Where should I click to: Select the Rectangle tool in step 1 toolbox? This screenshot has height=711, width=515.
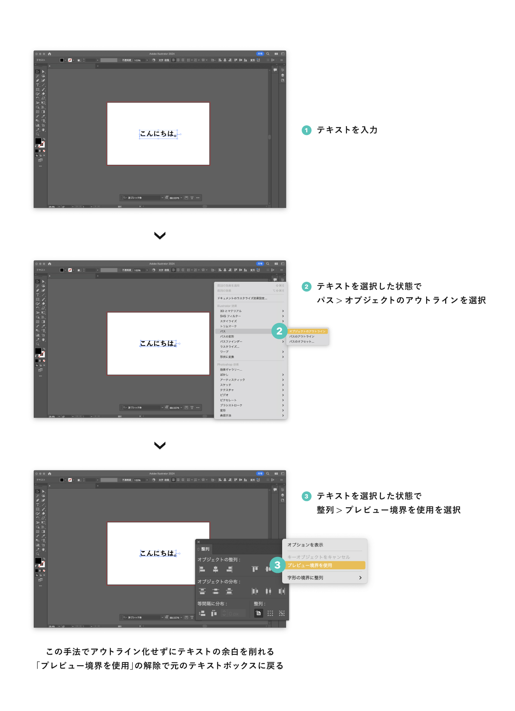click(x=38, y=89)
